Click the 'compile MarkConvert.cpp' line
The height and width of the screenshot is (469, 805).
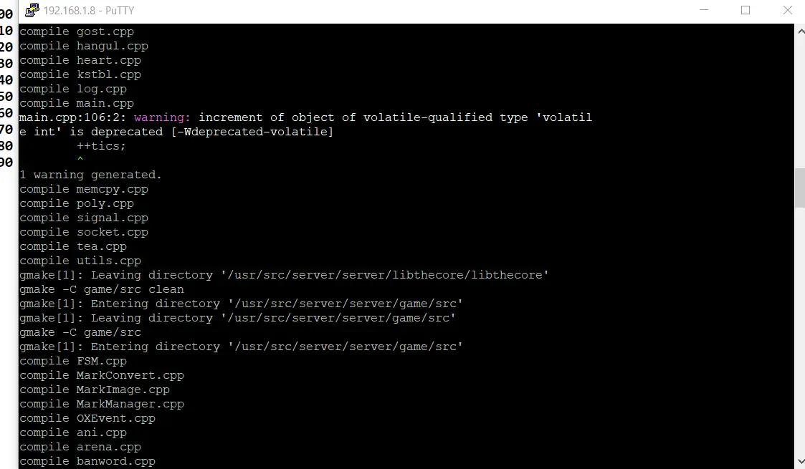click(x=102, y=375)
